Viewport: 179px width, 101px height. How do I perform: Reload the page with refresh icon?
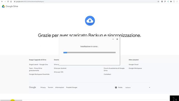8,1
